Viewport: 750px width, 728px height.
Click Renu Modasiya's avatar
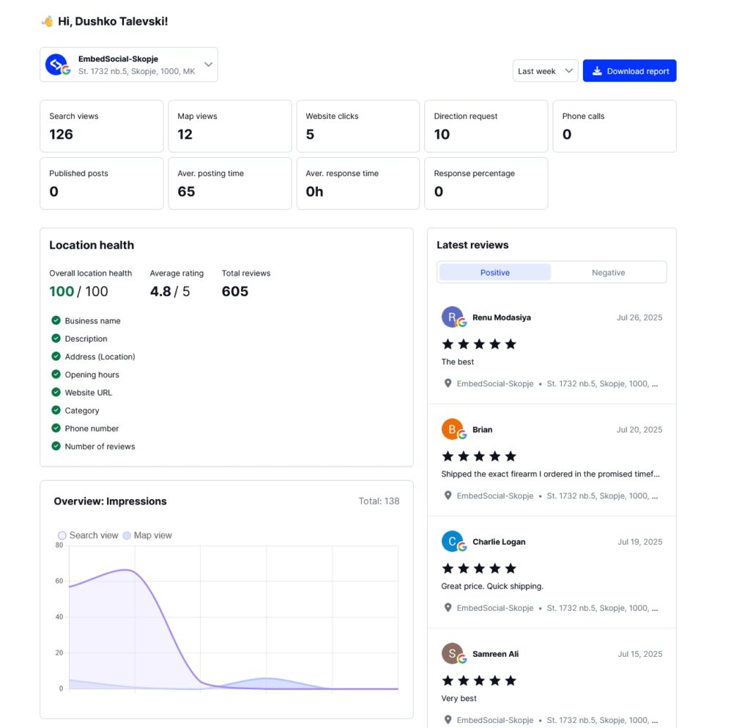coord(453,317)
